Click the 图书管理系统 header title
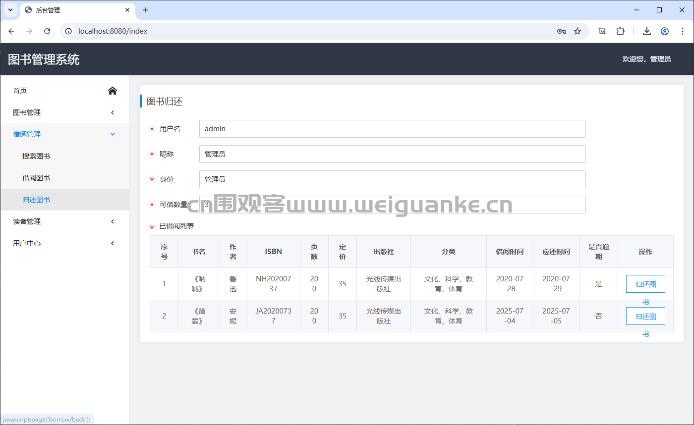Image resolution: width=694 pixels, height=425 pixels. click(44, 59)
